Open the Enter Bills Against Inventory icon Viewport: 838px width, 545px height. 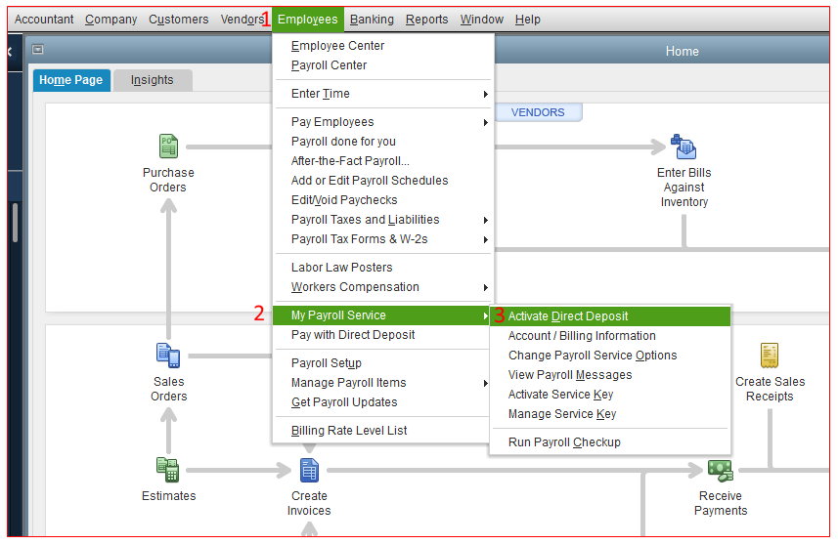coord(684,147)
